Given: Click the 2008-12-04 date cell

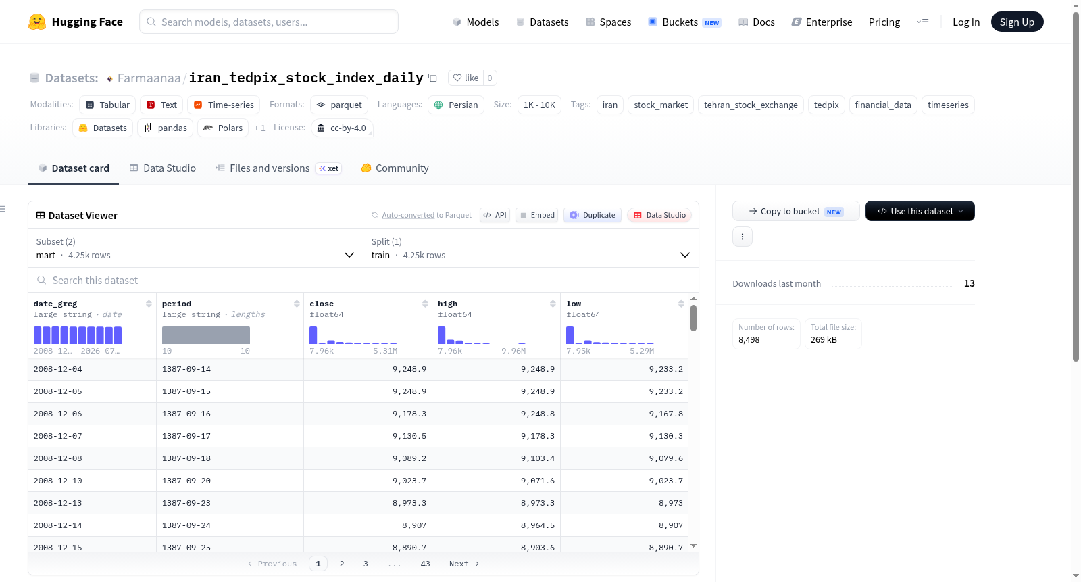Looking at the screenshot, I should click(x=92, y=369).
